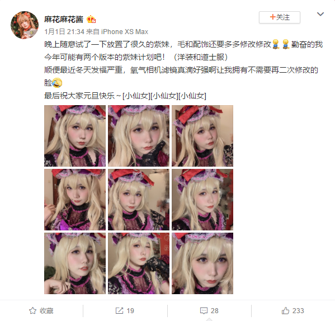Open the top row middle photo
Screen dimensions: 335x321
[x=139, y=136]
